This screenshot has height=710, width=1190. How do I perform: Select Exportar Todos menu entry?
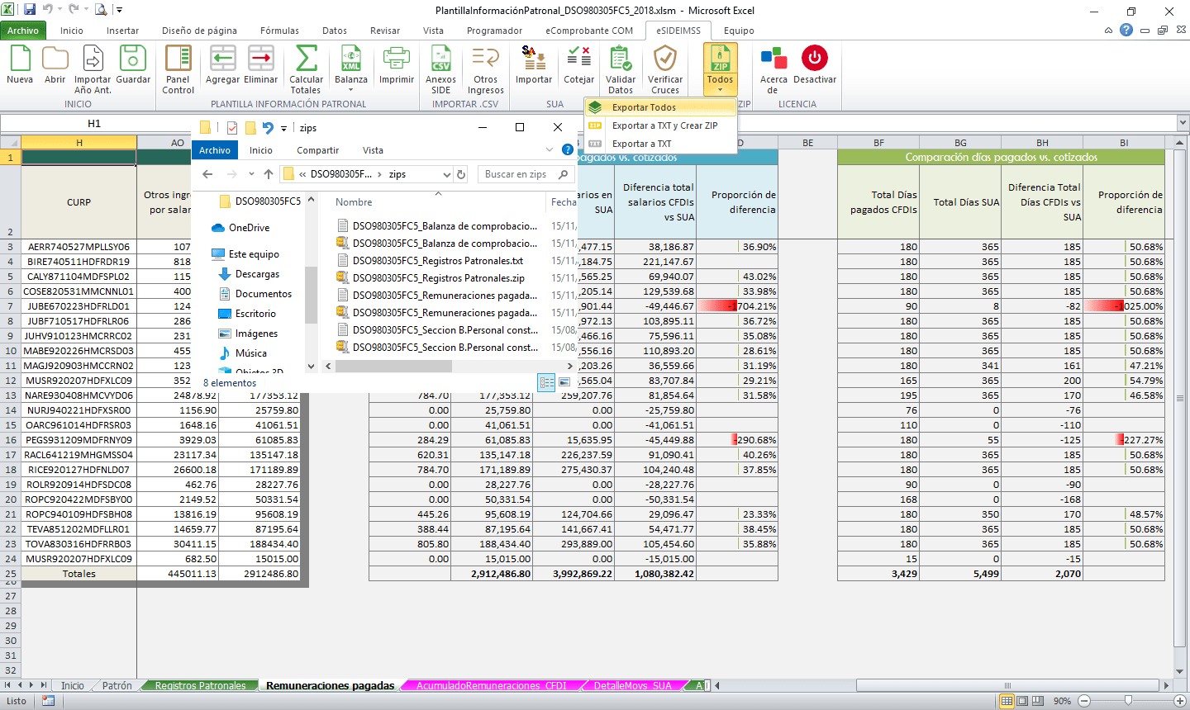(x=660, y=107)
